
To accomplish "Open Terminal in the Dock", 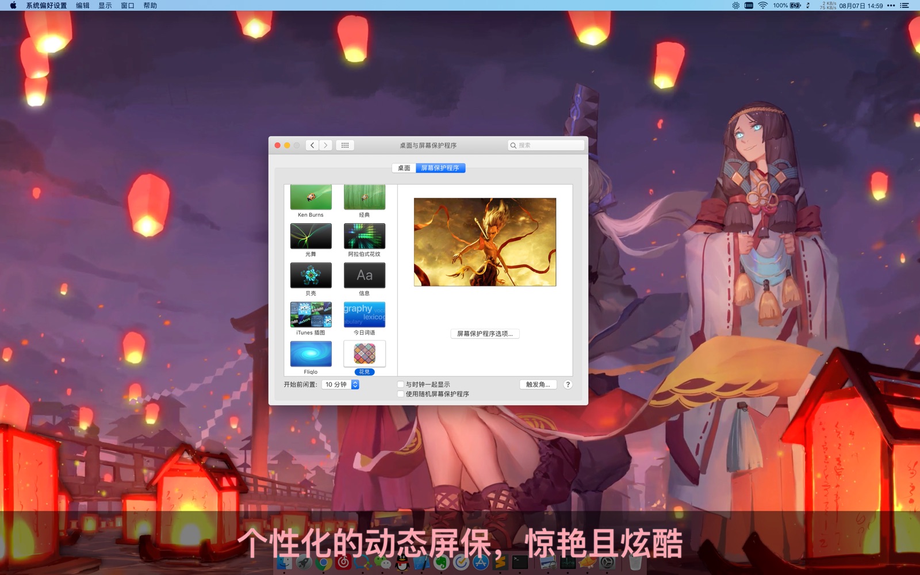I will click(x=520, y=562).
